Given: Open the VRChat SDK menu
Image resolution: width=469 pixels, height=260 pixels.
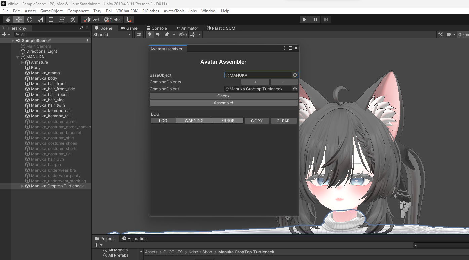Looking at the screenshot, I should 127,11.
